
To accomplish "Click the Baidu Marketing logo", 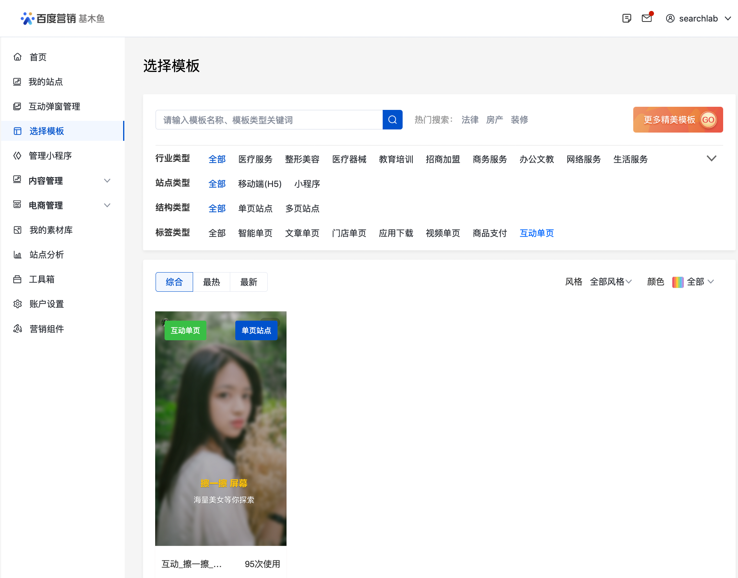I will point(63,18).
